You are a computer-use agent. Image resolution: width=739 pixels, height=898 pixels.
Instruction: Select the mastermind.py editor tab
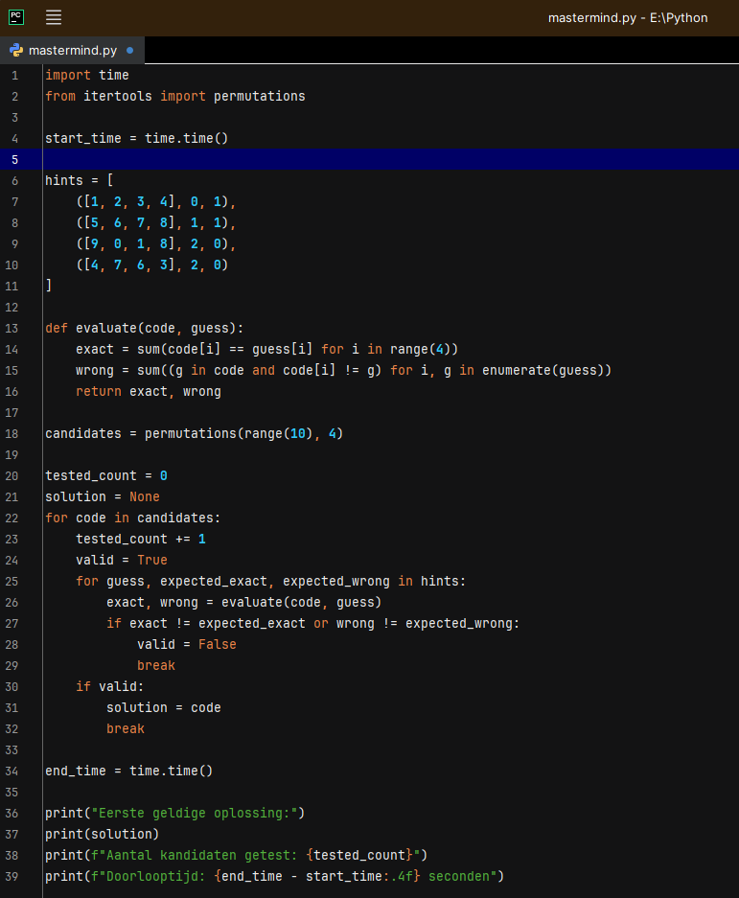[73, 50]
